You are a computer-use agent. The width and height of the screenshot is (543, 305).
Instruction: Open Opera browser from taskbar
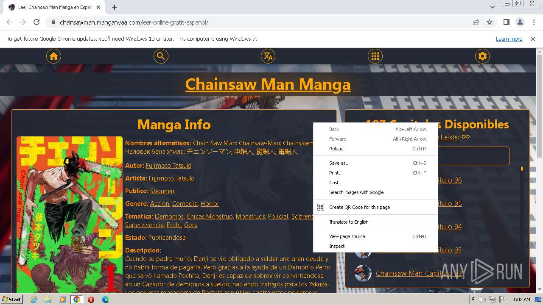[91, 299]
